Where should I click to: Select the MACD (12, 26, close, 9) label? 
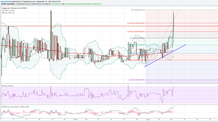coord(15,107)
